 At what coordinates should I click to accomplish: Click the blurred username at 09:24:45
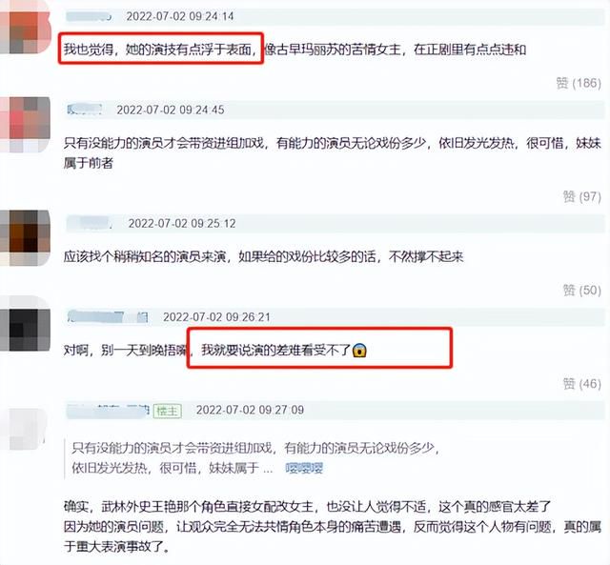[85, 110]
